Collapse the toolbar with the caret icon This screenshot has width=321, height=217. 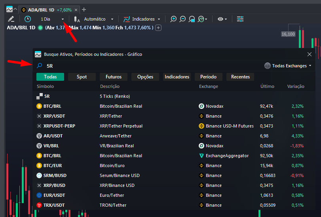(15, 9)
